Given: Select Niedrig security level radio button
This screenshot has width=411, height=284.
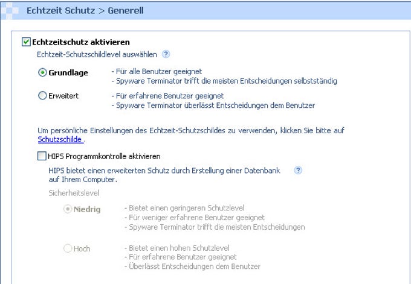Looking at the screenshot, I should click(68, 209).
